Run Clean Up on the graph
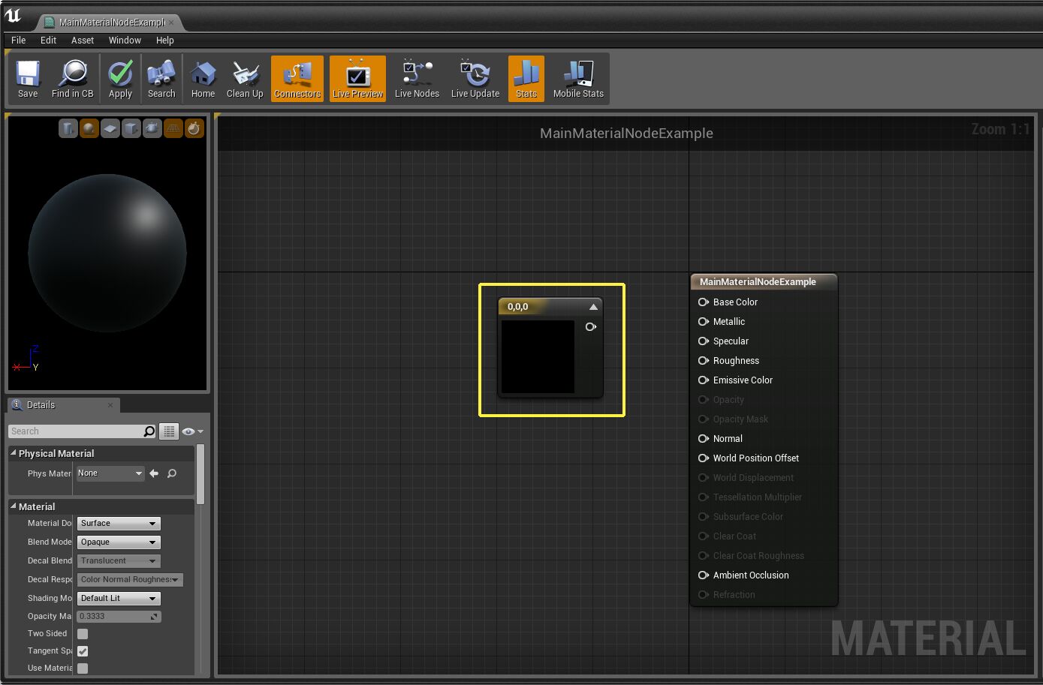This screenshot has width=1043, height=685. [244, 78]
